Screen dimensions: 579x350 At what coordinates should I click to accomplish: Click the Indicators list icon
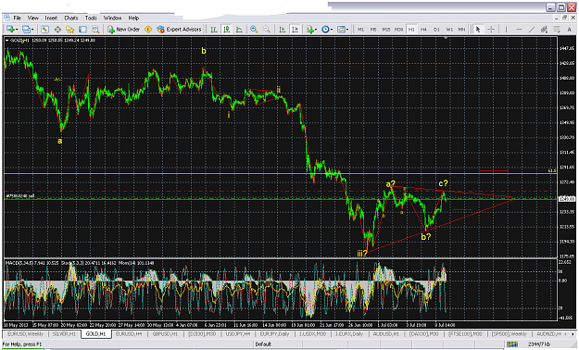[x=309, y=30]
